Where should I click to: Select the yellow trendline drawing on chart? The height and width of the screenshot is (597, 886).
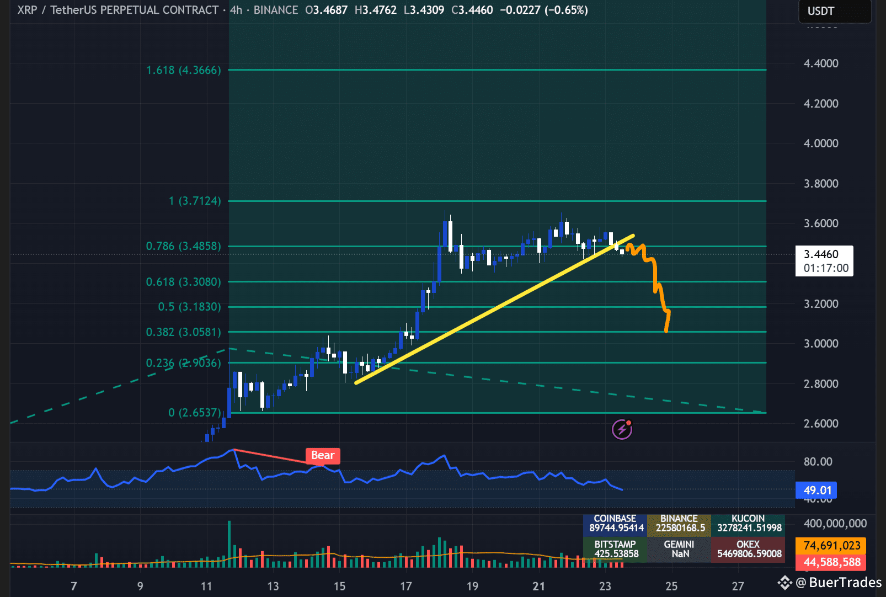click(x=494, y=310)
